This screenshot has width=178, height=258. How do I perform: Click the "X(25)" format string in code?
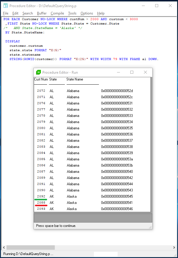pos(81,59)
